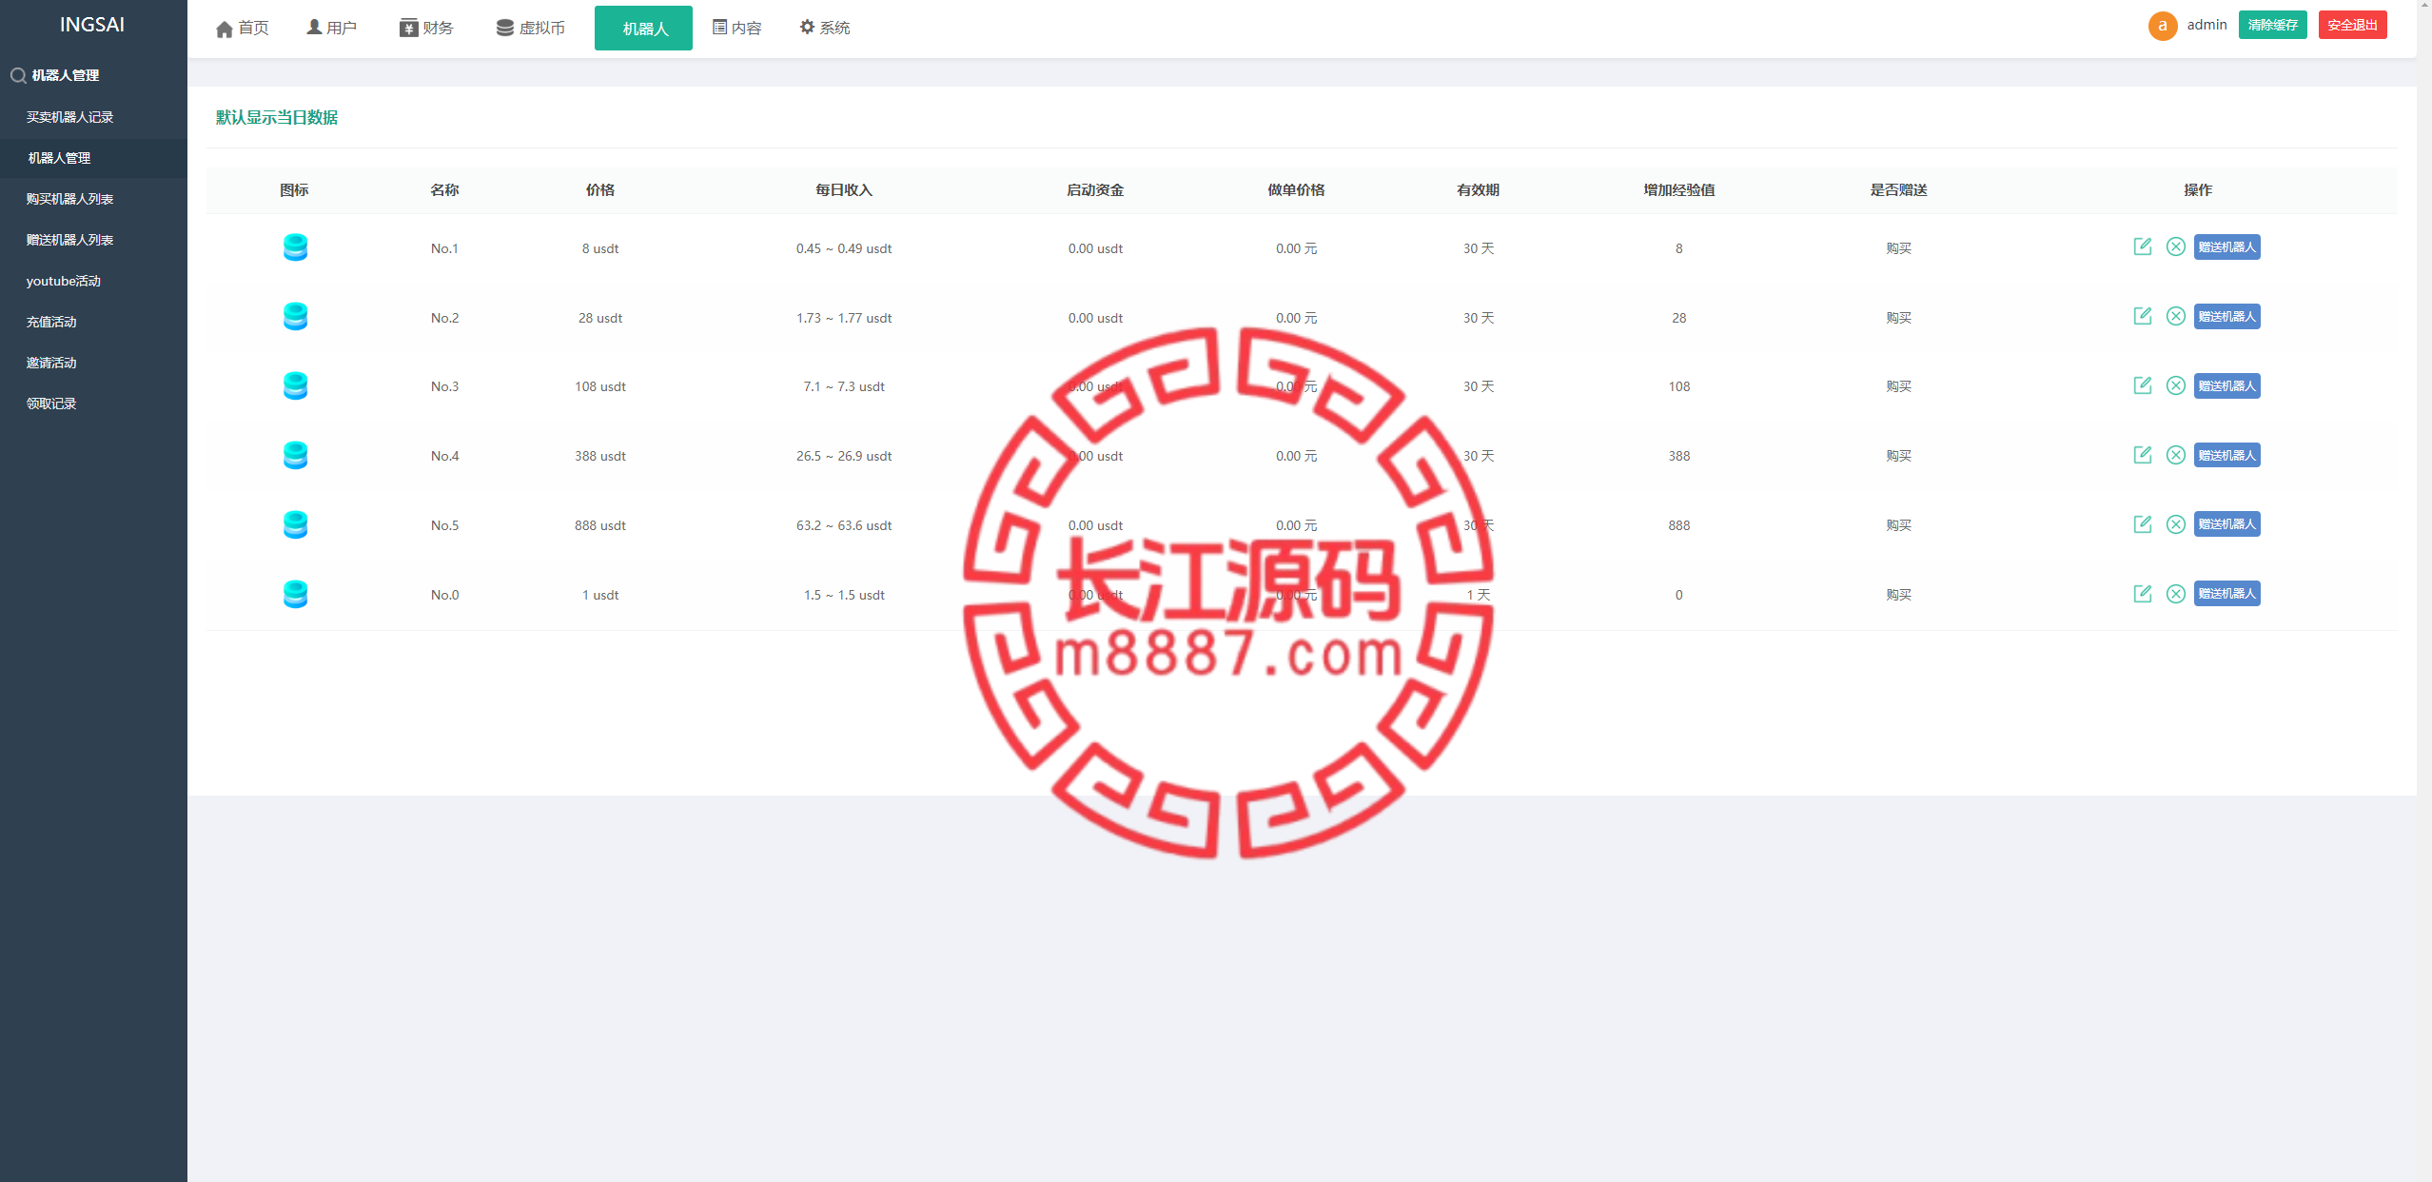Click the coin stack icon for No.3

295,386
